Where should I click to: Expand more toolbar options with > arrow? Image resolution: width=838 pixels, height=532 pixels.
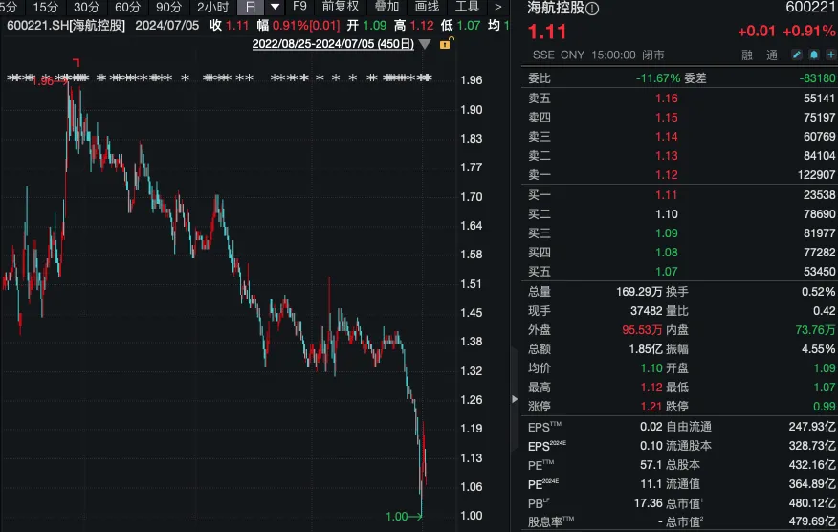point(497,7)
